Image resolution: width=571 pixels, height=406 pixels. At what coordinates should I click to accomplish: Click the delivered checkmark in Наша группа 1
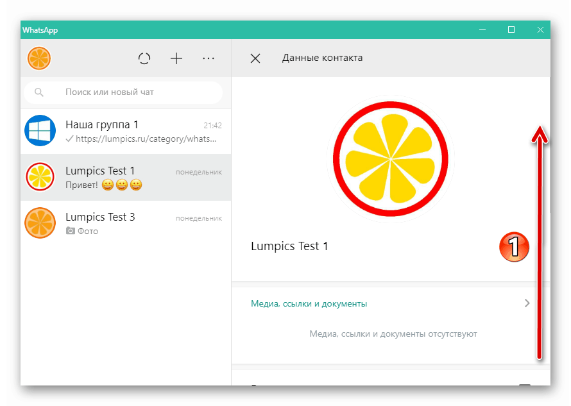[69, 139]
